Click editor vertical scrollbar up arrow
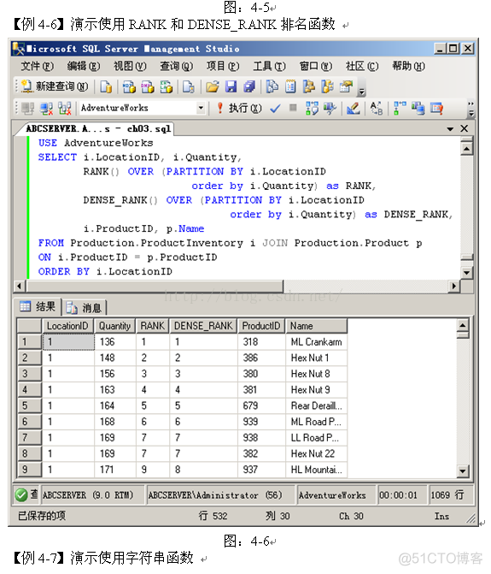The image size is (491, 574). click(466, 149)
